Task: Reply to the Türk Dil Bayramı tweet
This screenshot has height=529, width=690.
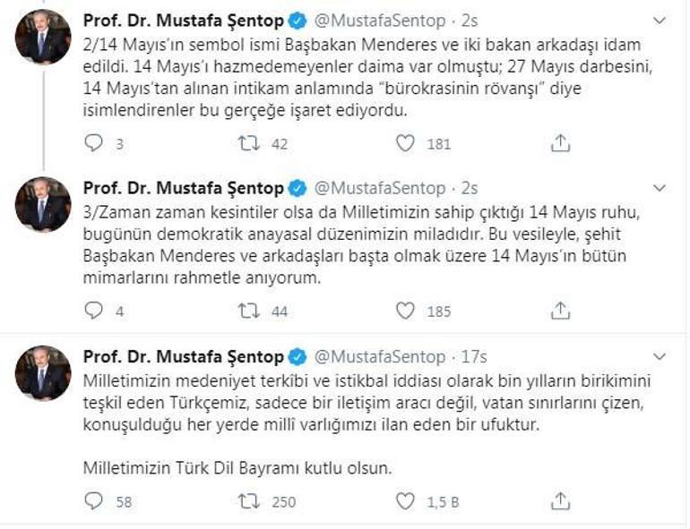Action: (93, 501)
